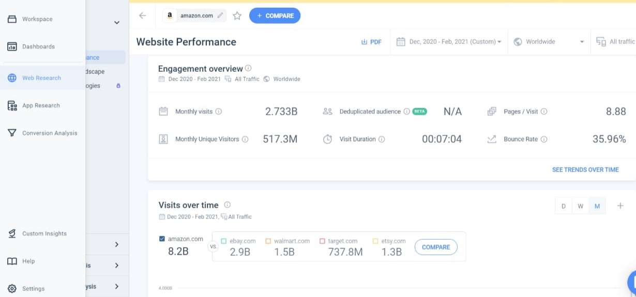The image size is (636, 297).
Task: Show info for Monthly visits
Action: tap(218, 112)
